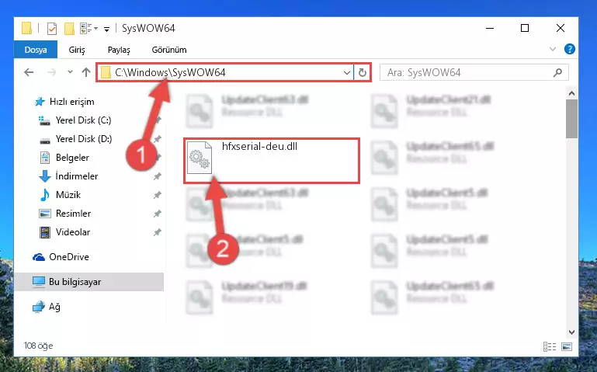Open İndirmeler folder in sidebar
The width and height of the screenshot is (597, 372).
(77, 176)
